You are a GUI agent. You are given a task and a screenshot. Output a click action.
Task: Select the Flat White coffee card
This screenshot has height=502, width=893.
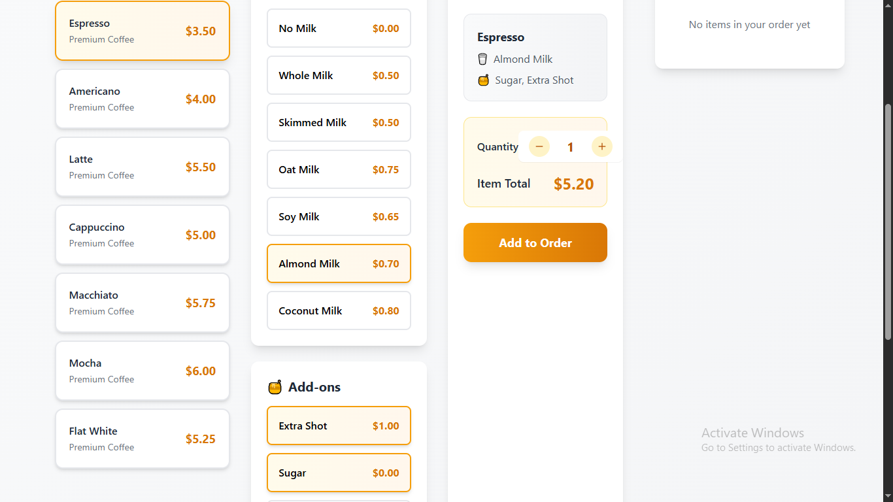coord(143,439)
